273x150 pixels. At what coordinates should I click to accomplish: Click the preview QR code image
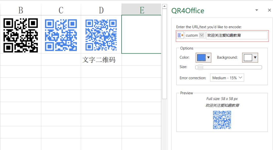(222, 120)
